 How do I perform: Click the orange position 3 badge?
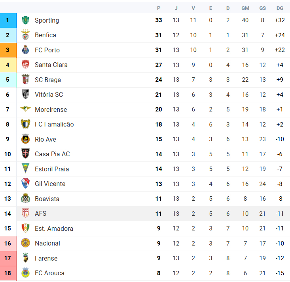click(x=8, y=50)
